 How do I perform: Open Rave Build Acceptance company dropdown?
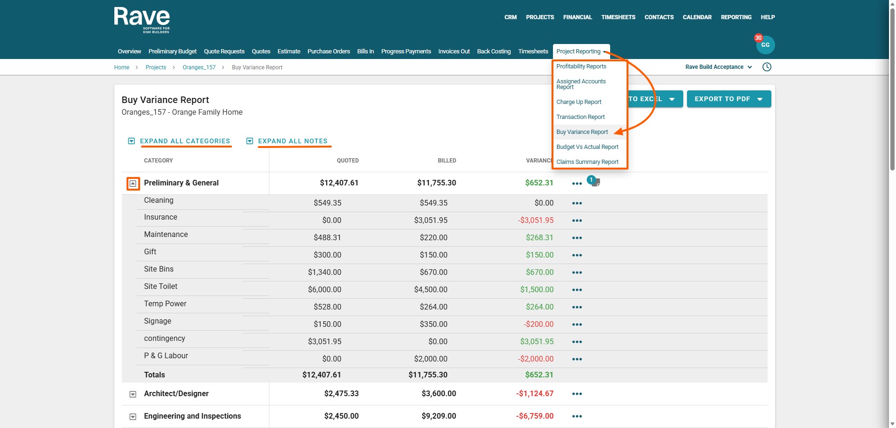point(718,67)
